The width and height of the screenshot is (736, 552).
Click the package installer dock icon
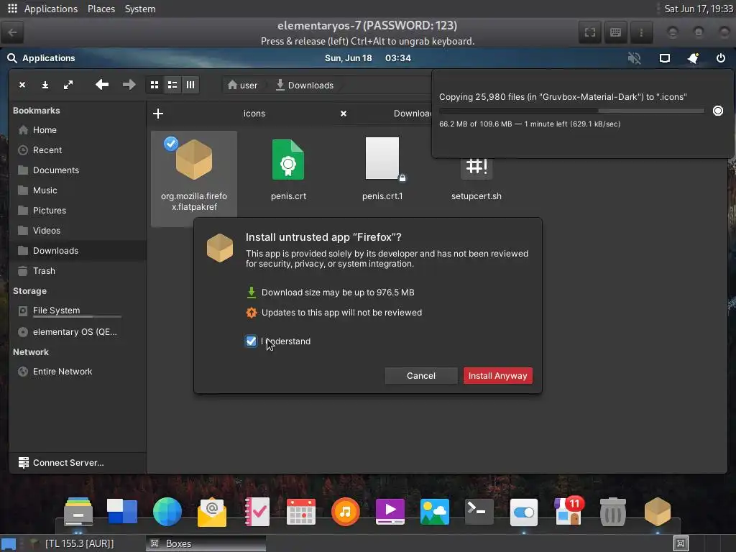pyautogui.click(x=658, y=511)
